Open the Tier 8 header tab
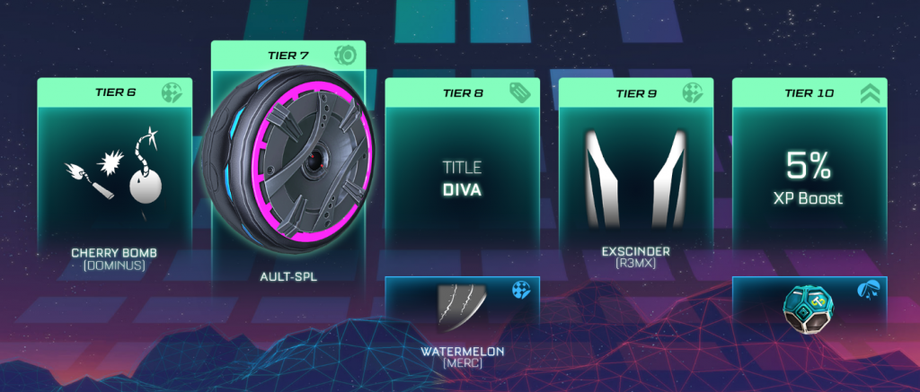The image size is (920, 392). [462, 92]
